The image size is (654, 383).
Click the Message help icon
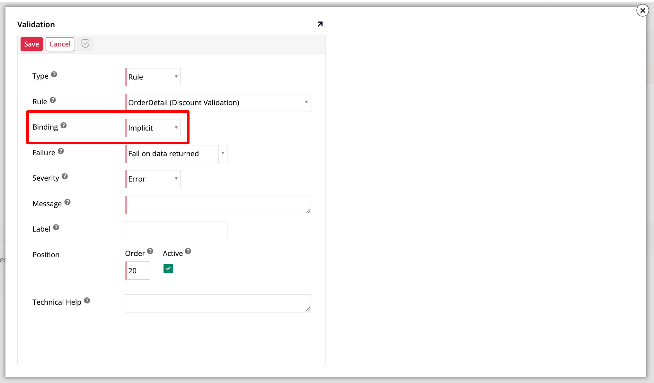[x=67, y=202]
